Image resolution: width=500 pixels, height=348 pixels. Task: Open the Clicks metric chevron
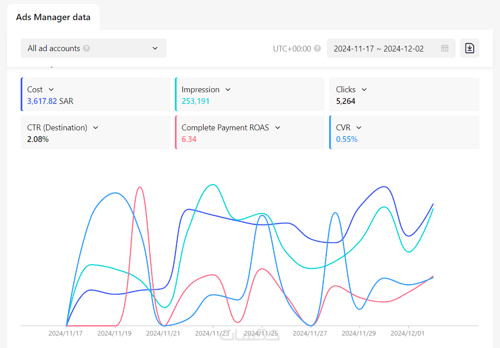[364, 90]
